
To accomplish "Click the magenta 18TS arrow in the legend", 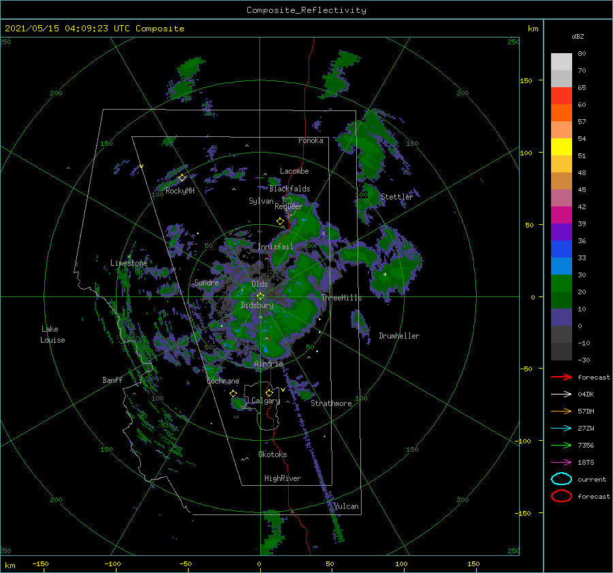I will pyautogui.click(x=561, y=463).
